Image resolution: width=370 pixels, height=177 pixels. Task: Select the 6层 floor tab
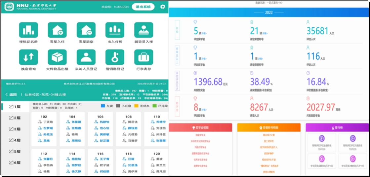pos(15,163)
